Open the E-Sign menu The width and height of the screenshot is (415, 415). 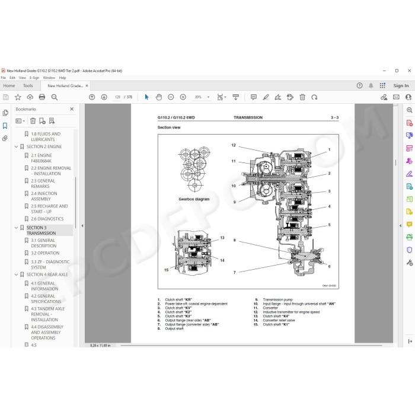point(34,78)
